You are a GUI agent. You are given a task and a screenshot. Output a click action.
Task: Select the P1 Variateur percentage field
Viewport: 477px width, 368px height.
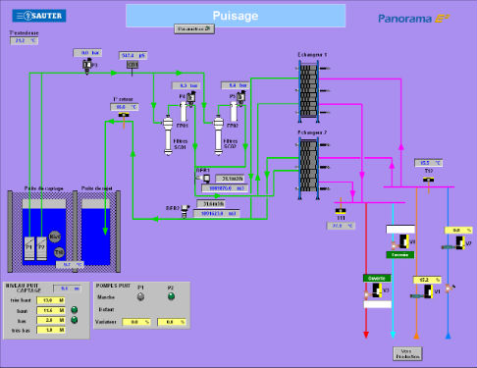(136, 322)
